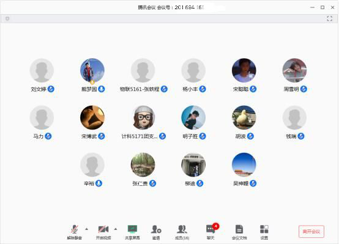Expand audio options arrow beside microphone
This screenshot has width=339, height=244.
[x=87, y=229]
